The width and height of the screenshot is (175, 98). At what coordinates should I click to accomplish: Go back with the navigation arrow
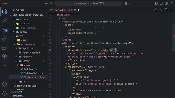coord(46,3)
